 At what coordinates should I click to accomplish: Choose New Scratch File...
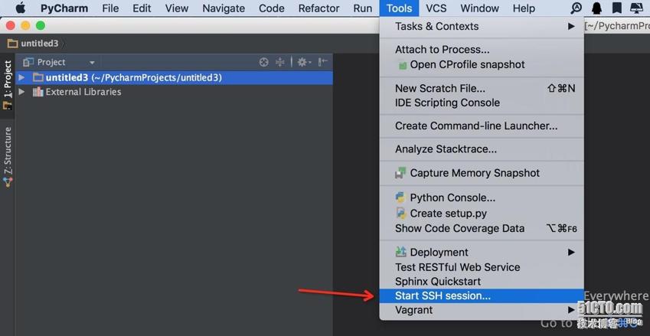[482, 88]
